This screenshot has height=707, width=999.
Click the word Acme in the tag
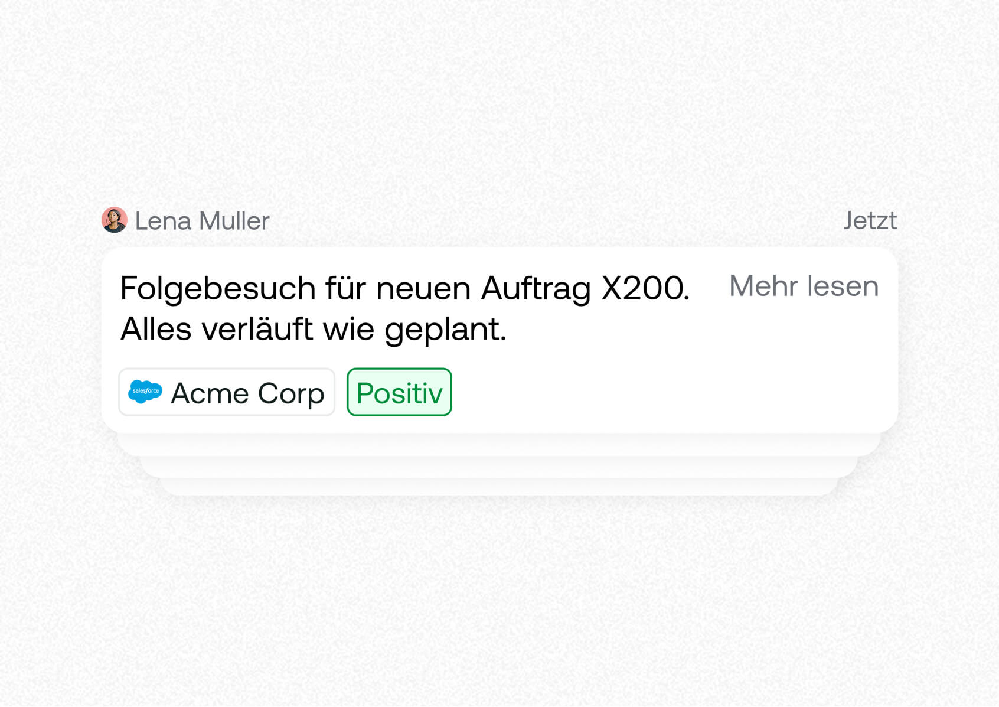210,393
